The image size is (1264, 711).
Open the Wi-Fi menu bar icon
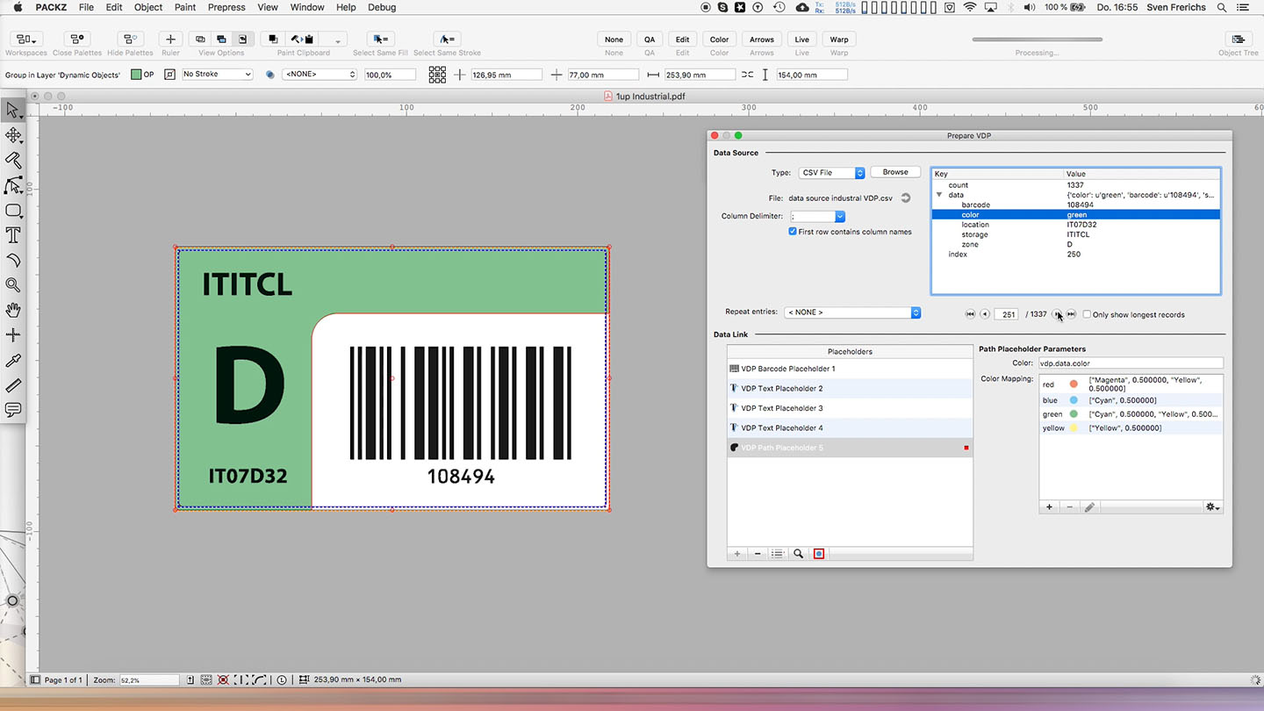(970, 7)
